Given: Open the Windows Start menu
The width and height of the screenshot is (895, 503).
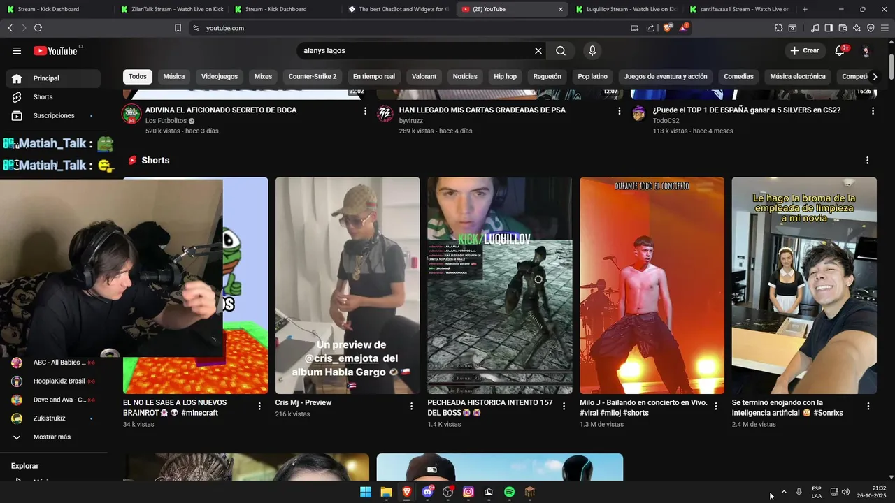Looking at the screenshot, I should [x=366, y=493].
